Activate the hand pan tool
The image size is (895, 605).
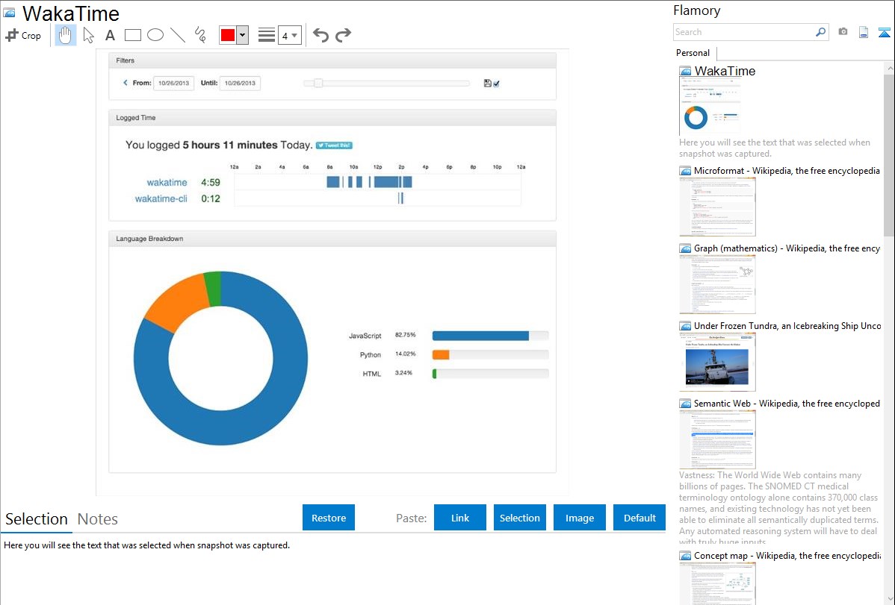pyautogui.click(x=65, y=35)
